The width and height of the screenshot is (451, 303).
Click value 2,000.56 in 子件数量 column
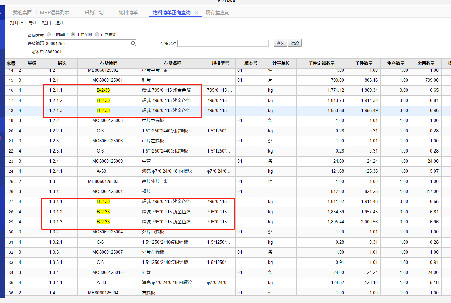pos(369,222)
